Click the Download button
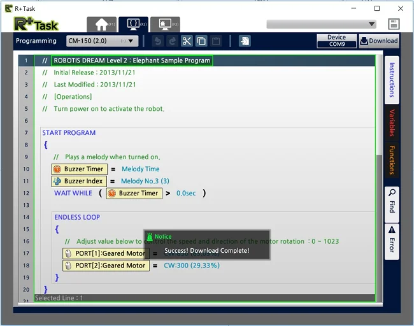 coord(379,41)
